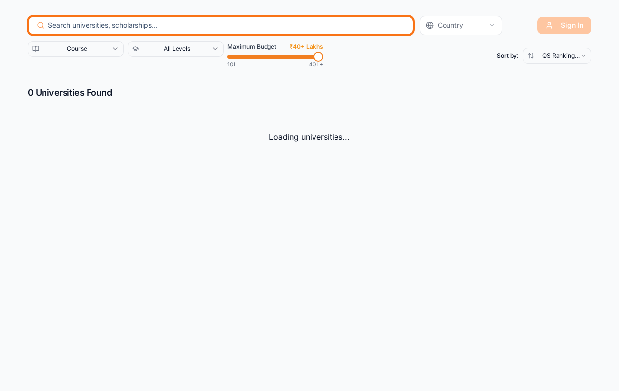Click the user icon on Sign In
The image size is (626, 391).
click(549, 25)
